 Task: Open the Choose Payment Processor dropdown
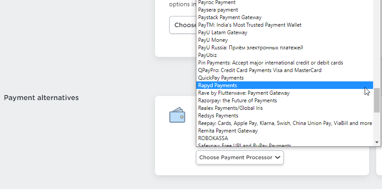click(239, 157)
